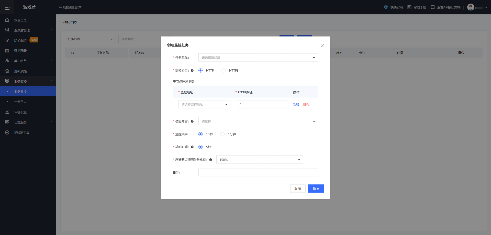
Task: Open 防护配置 marked with New badge
Action: click(x=21, y=40)
